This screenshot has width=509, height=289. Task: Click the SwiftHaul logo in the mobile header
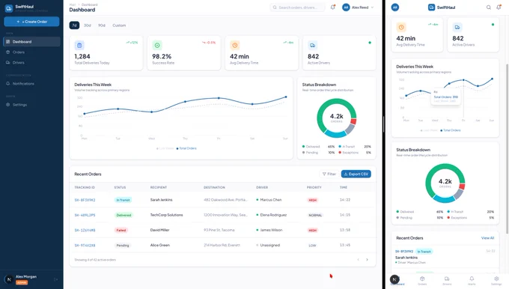click(442, 7)
